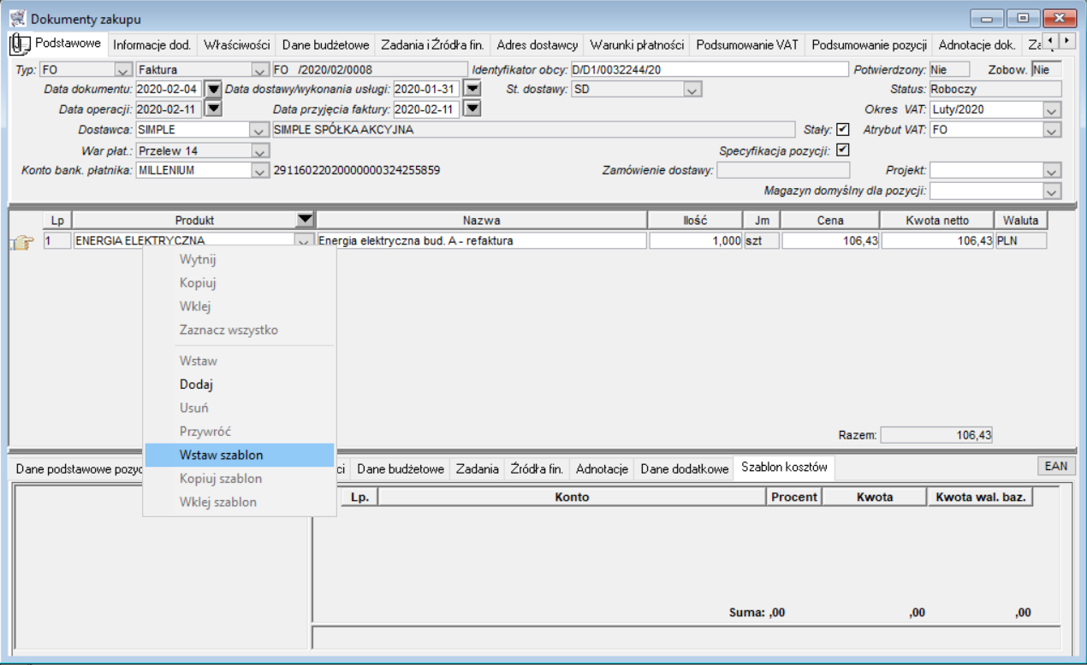The image size is (1087, 665).
Task: Open Adres dostawcy tab
Action: [538, 44]
